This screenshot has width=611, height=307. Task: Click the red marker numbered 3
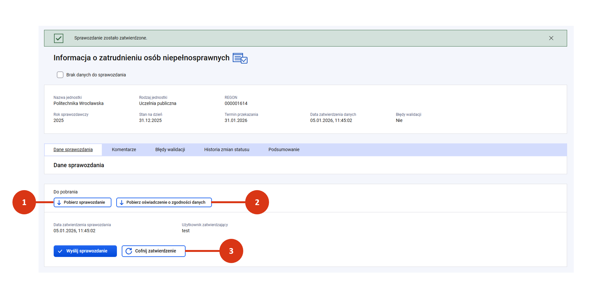click(x=231, y=251)
